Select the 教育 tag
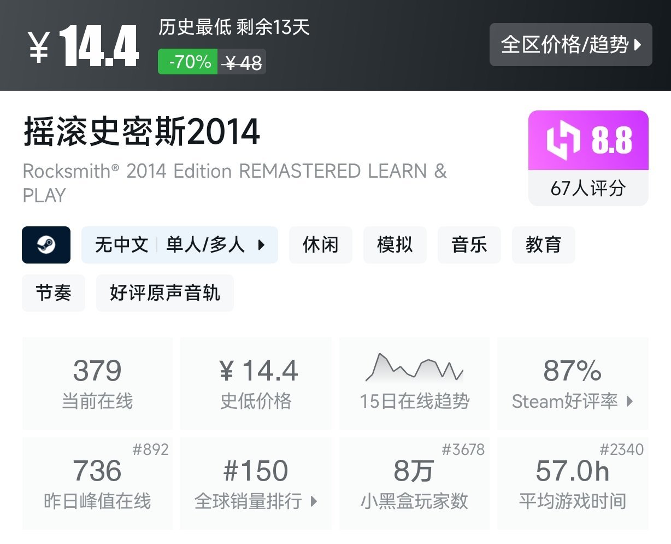671x544 pixels. (x=544, y=245)
